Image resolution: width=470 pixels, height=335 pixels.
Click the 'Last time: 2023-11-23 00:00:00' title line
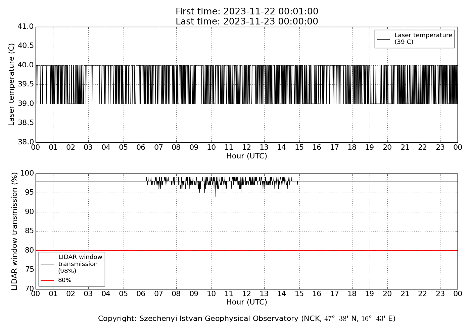click(247, 22)
